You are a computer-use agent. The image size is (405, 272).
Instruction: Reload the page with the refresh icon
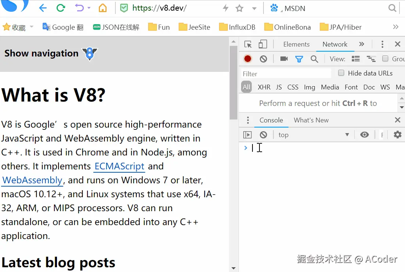coord(61,8)
